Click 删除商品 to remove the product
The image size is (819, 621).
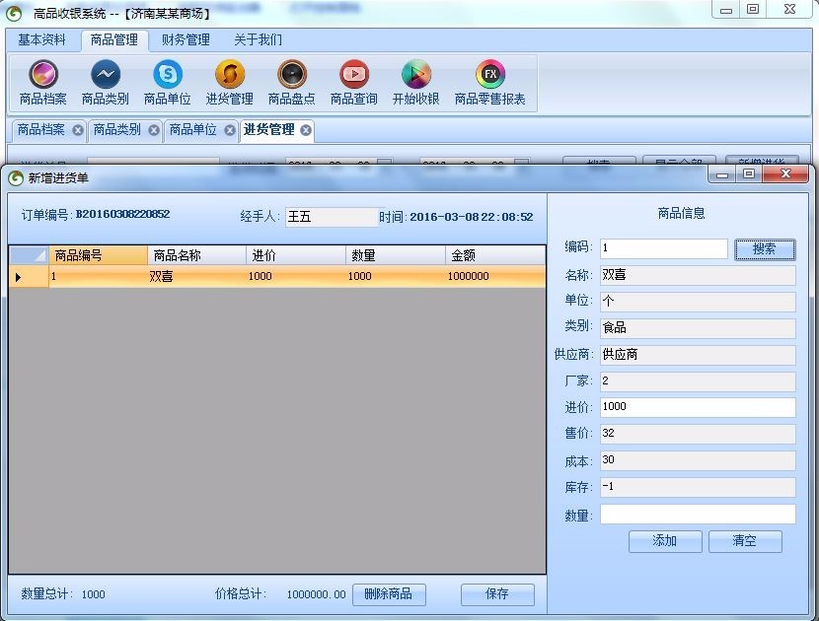pos(389,594)
